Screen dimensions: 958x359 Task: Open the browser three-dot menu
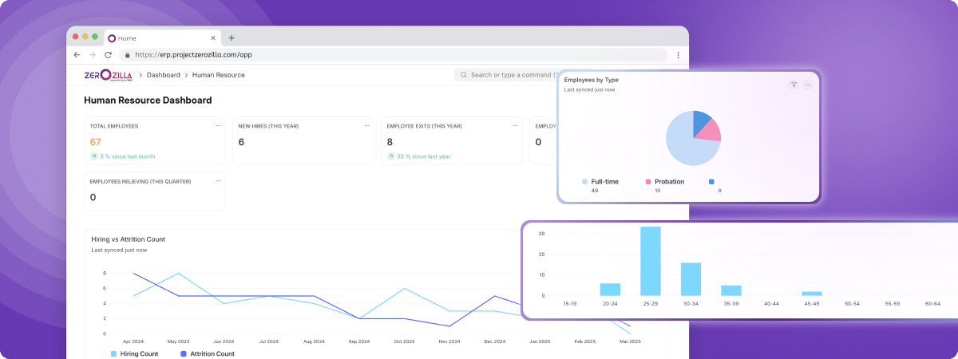point(678,55)
